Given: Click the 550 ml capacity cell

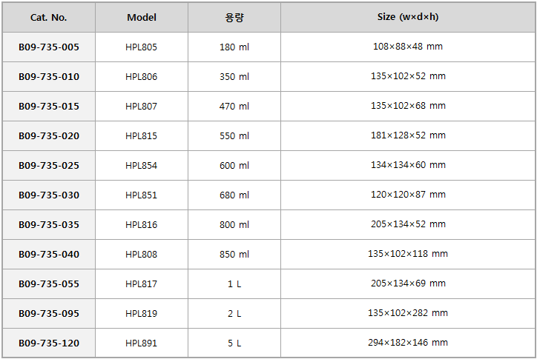Looking at the screenshot, I should pyautogui.click(x=234, y=135).
